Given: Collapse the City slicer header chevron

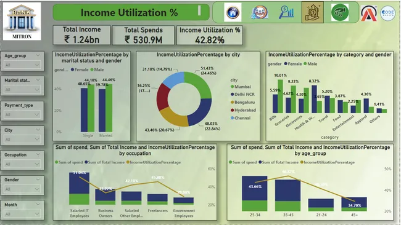Looking at the screenshot, I should click(38, 130).
